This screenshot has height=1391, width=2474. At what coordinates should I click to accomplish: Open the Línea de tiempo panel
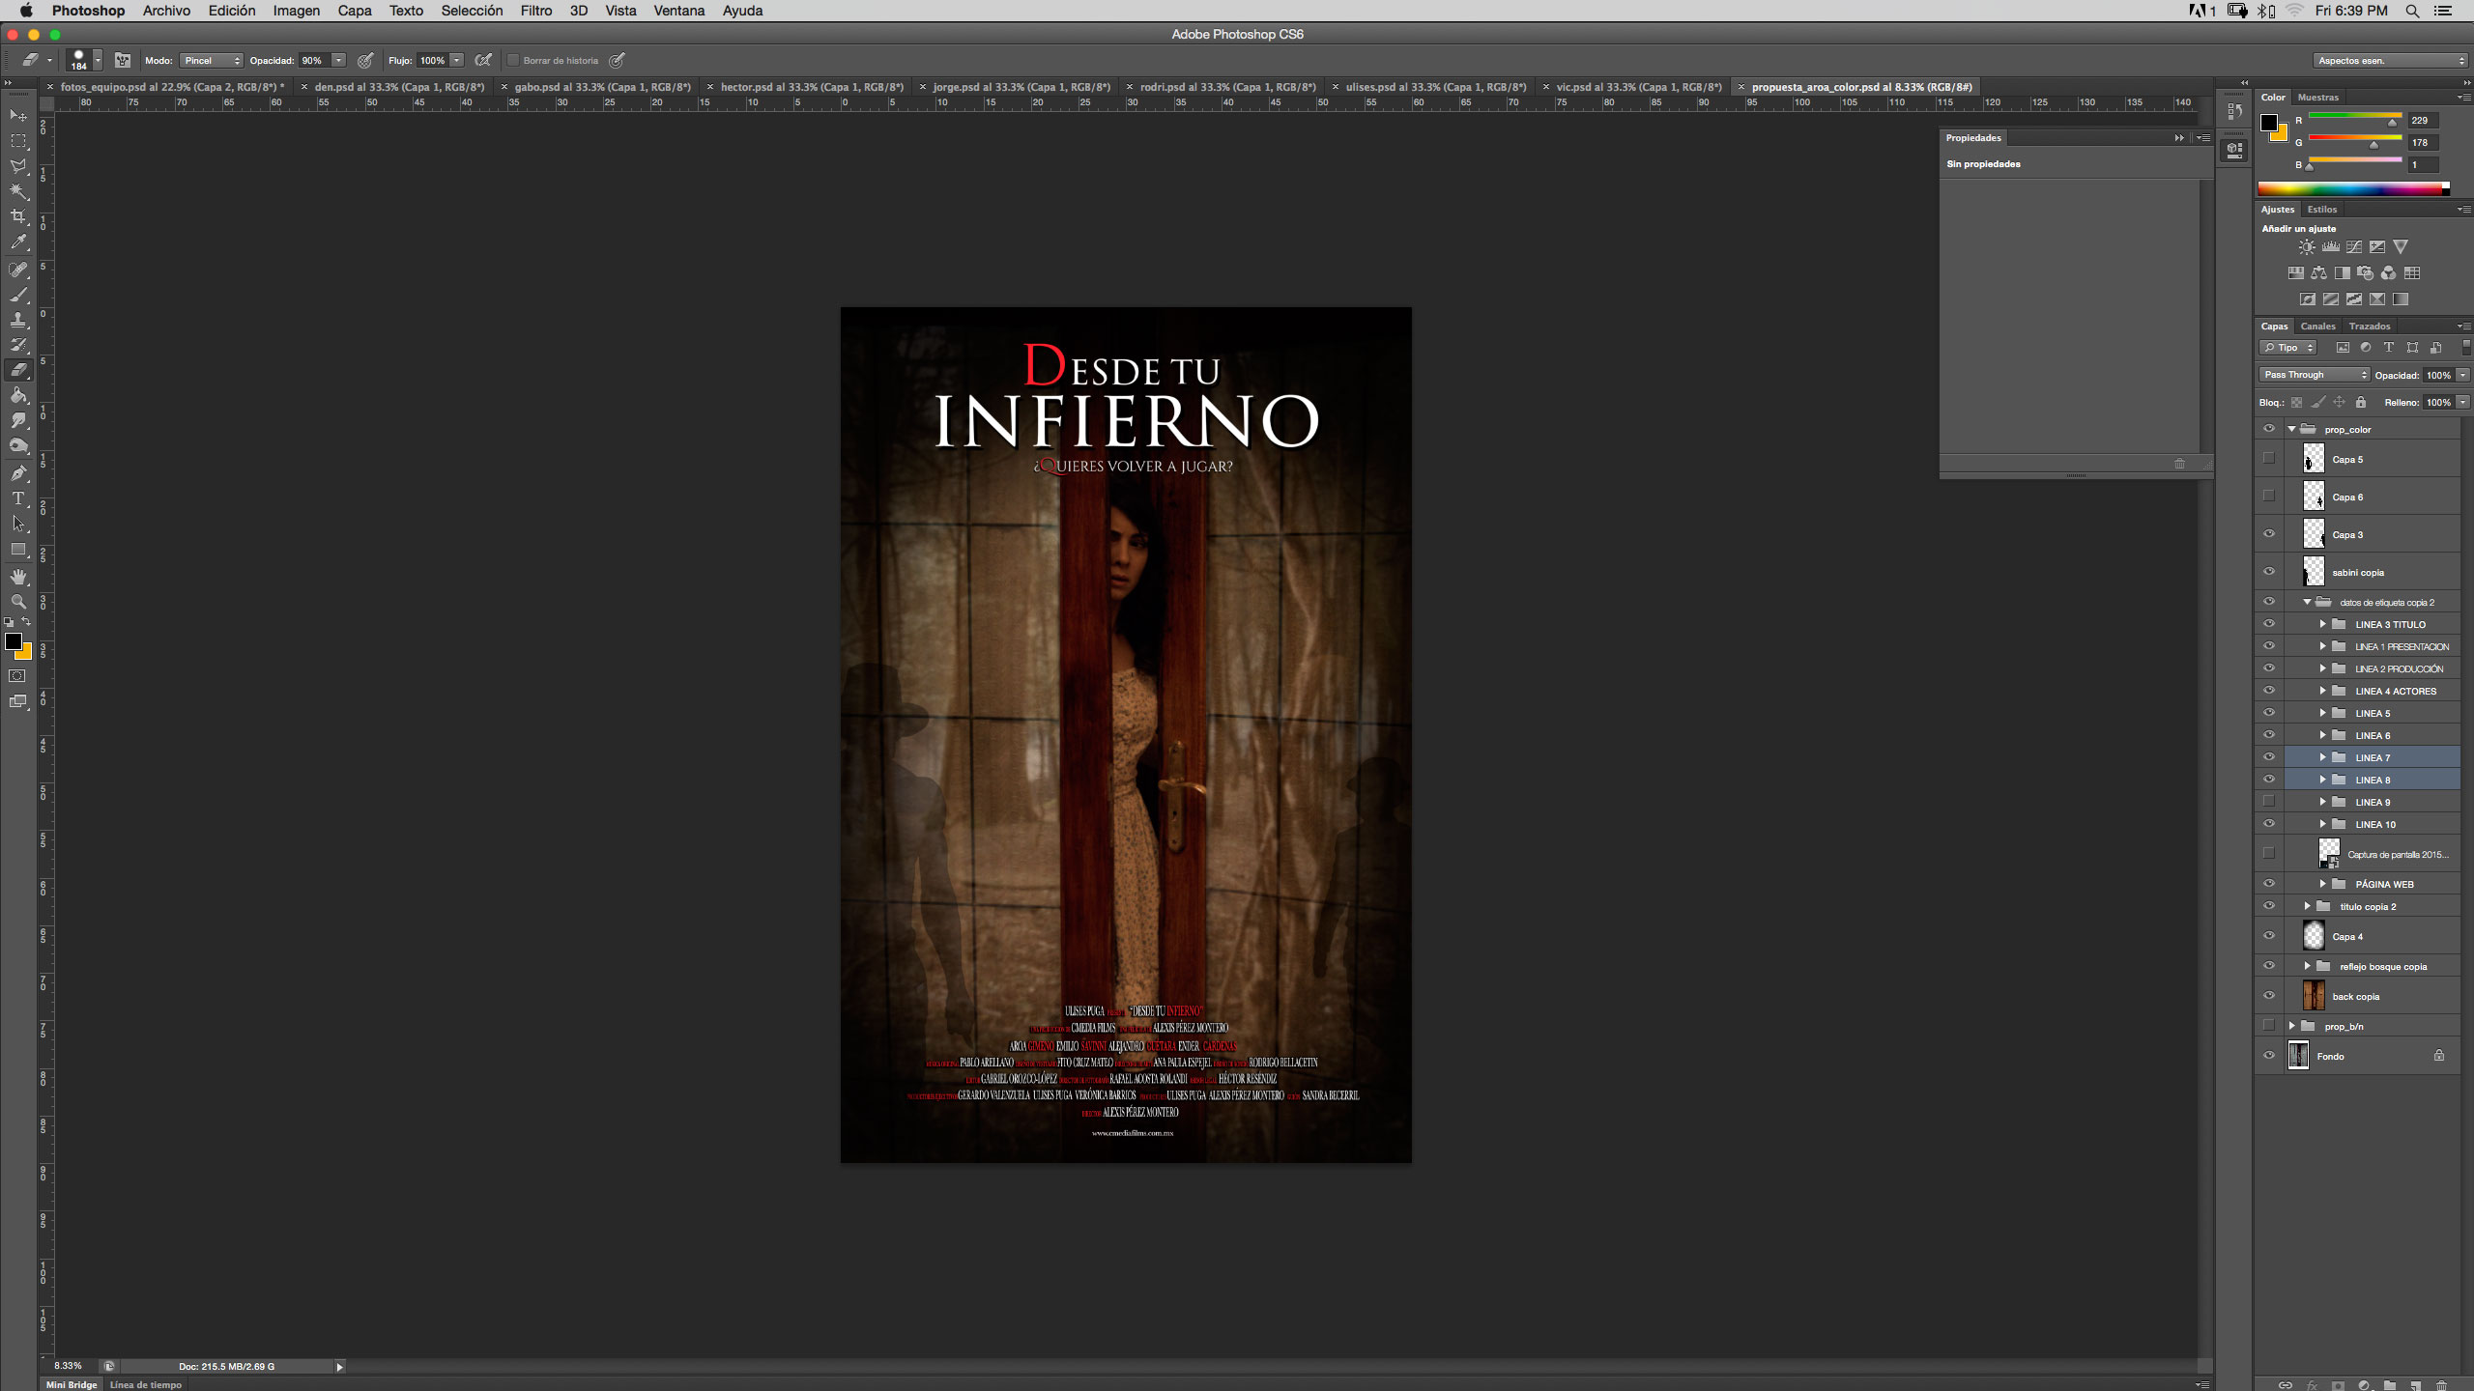pyautogui.click(x=146, y=1384)
